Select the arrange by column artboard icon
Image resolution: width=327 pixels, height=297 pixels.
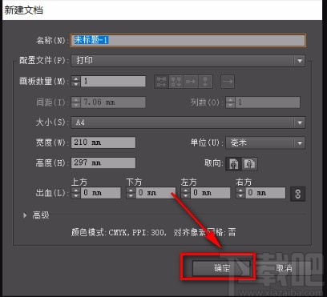coord(205,82)
